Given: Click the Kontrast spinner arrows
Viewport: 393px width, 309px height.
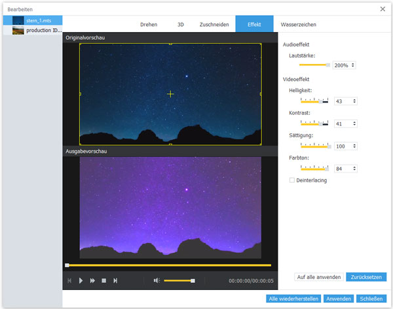Looking at the screenshot, I should (x=354, y=123).
